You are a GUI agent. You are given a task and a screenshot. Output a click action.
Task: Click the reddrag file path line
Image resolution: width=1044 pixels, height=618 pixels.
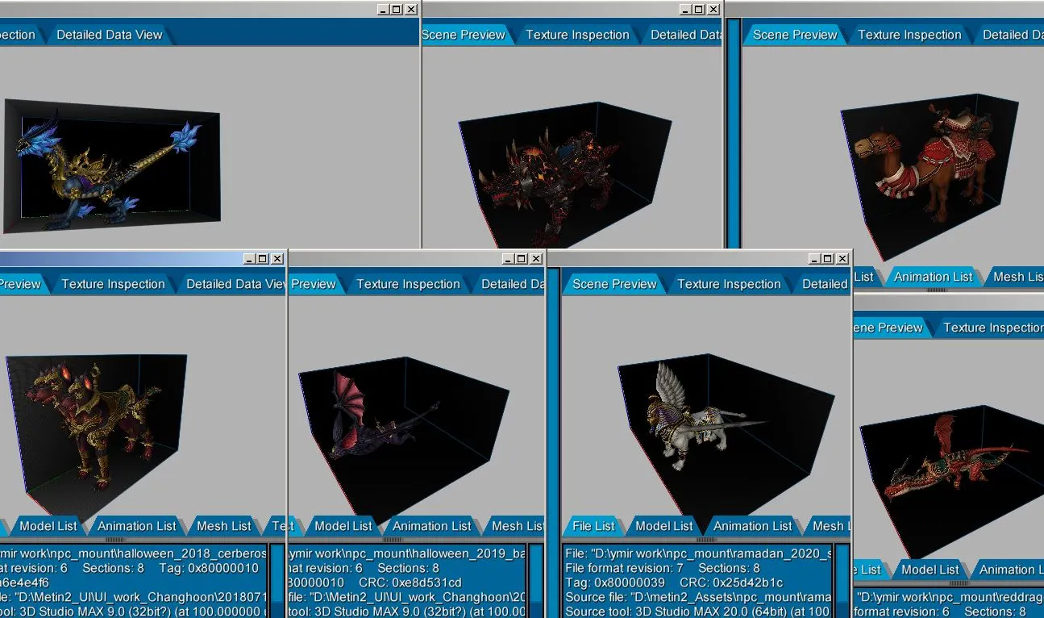[948, 597]
